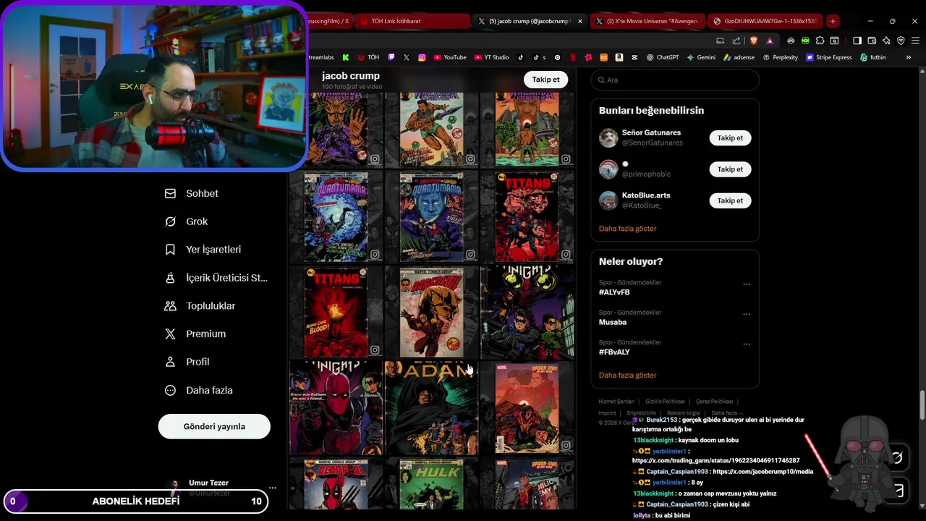
Task: Open the red Titans Blood cover thumbnail
Action: tap(336, 312)
